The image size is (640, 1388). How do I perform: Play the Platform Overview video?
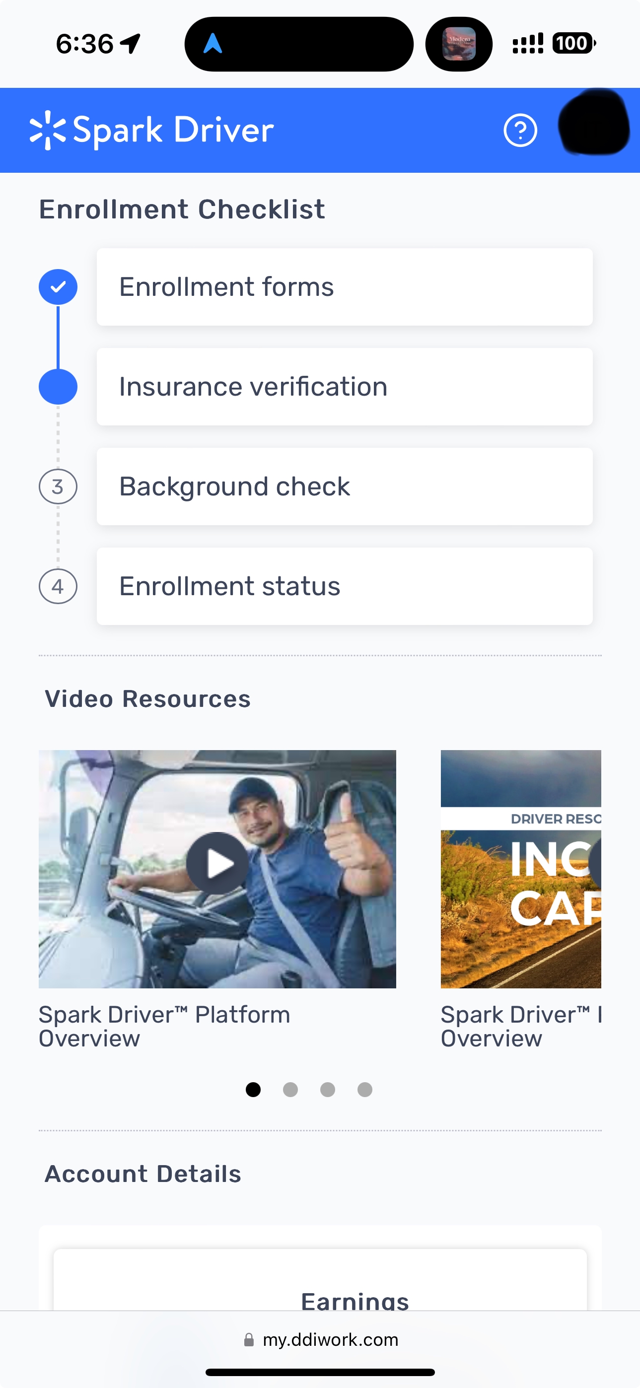pos(217,863)
